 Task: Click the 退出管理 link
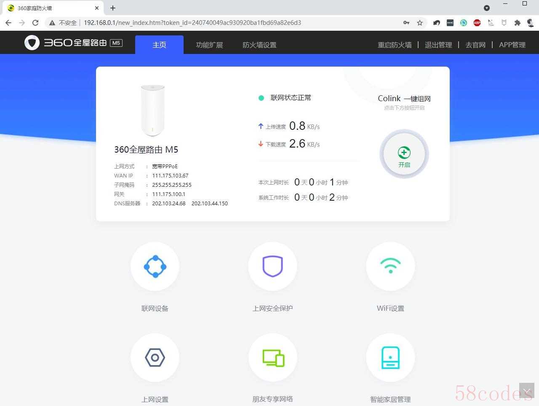click(x=438, y=45)
